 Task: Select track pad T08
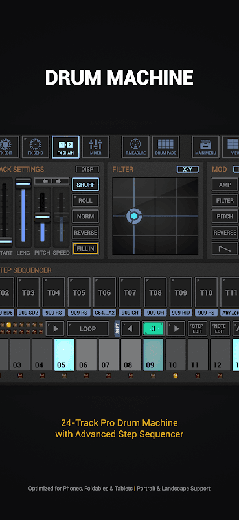click(x=155, y=292)
